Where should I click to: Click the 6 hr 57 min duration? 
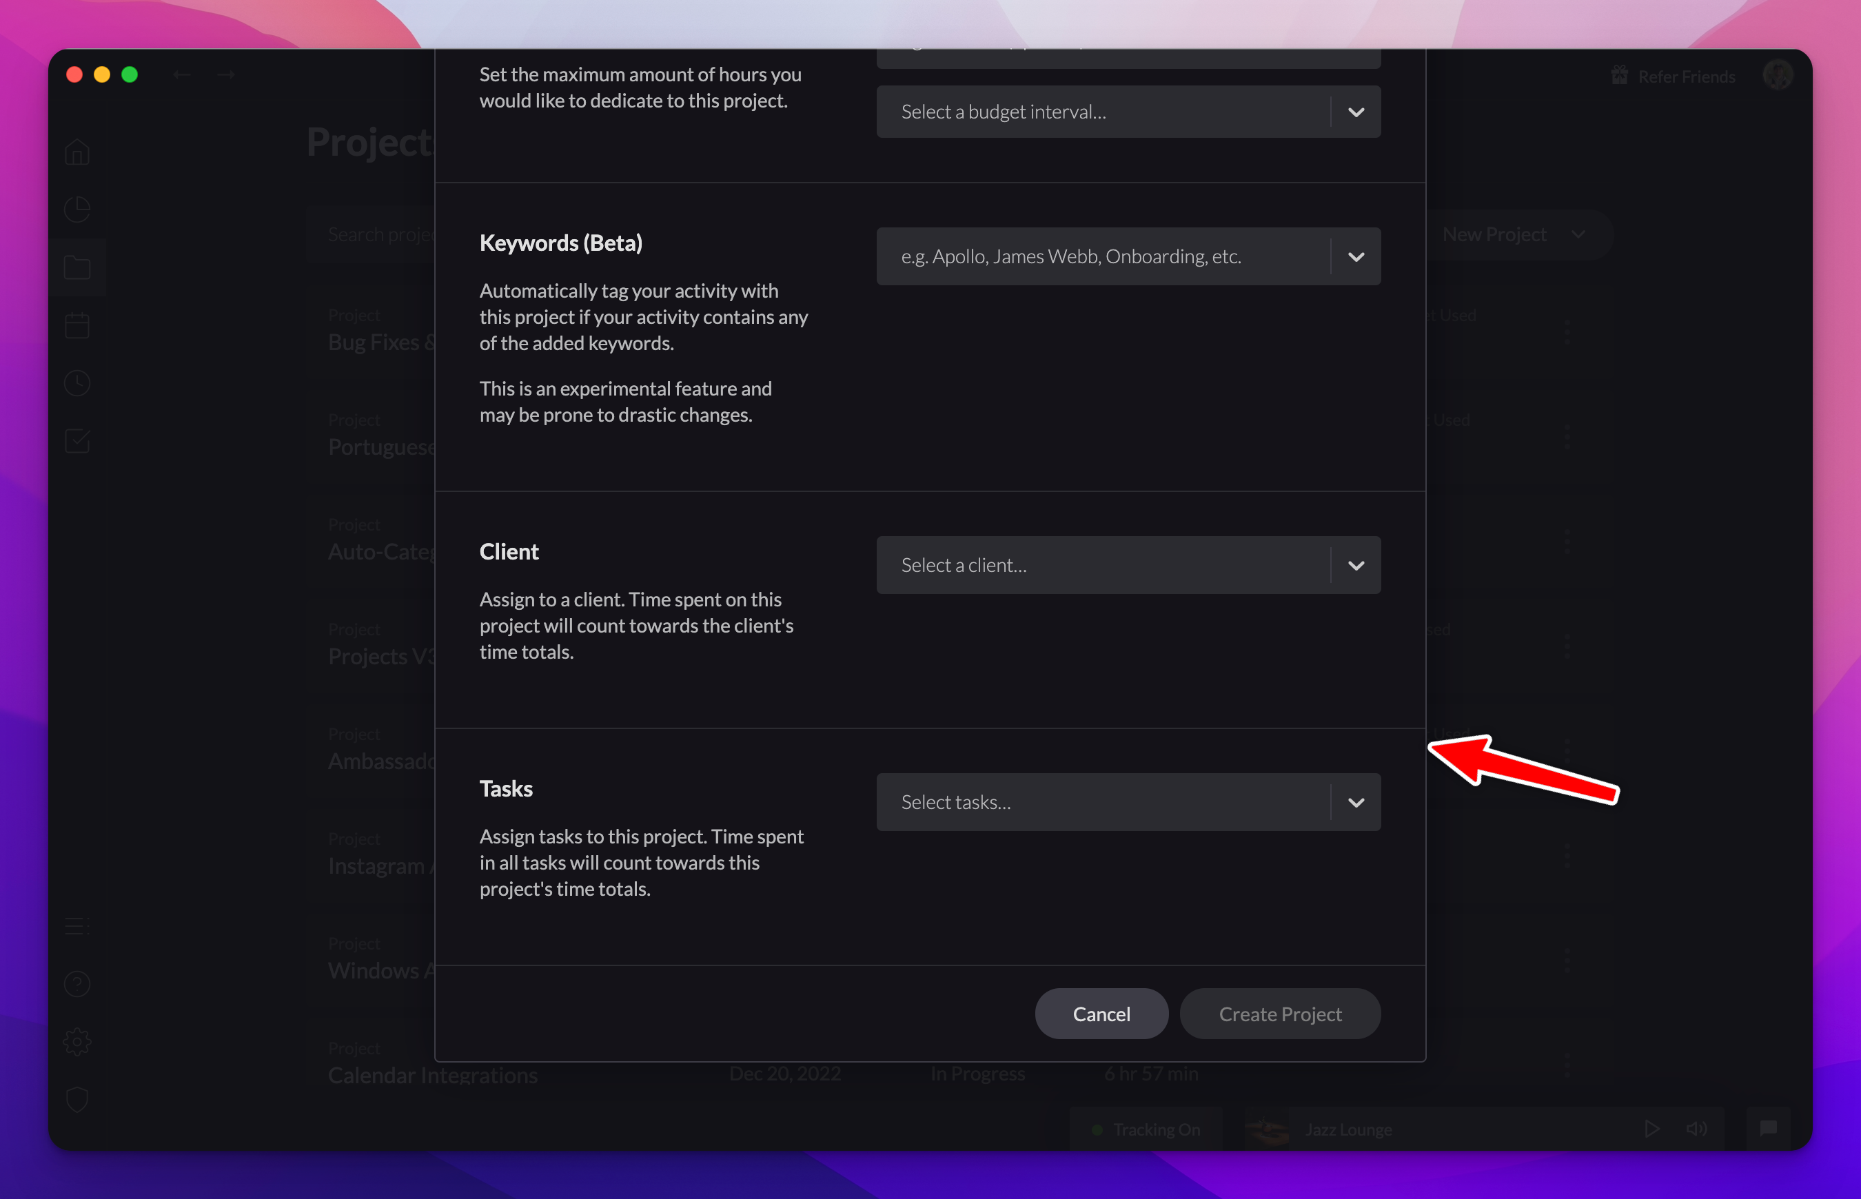pyautogui.click(x=1151, y=1074)
